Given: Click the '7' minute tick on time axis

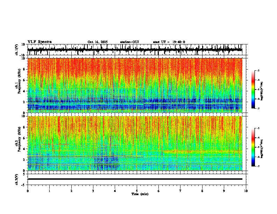Looking at the screenshot, I should click(180, 191).
